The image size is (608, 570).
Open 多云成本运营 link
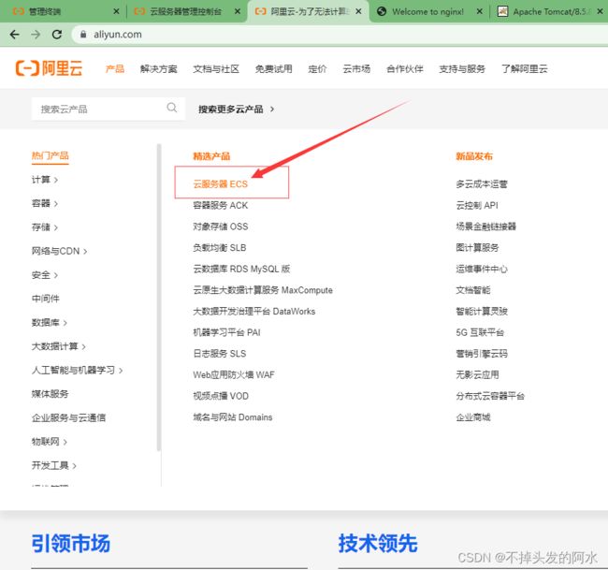point(482,184)
